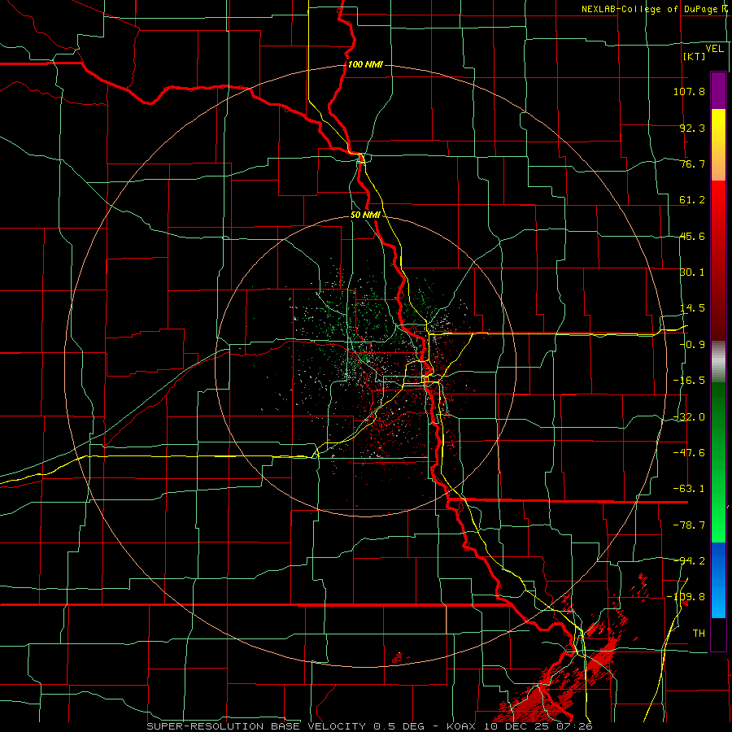This screenshot has height=732, width=732.
Task: Click the -47.6 velocity scale value
Action: (689, 453)
